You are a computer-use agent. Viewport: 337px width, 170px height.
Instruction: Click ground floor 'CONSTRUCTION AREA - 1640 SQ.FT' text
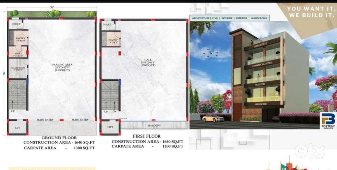coord(59,142)
